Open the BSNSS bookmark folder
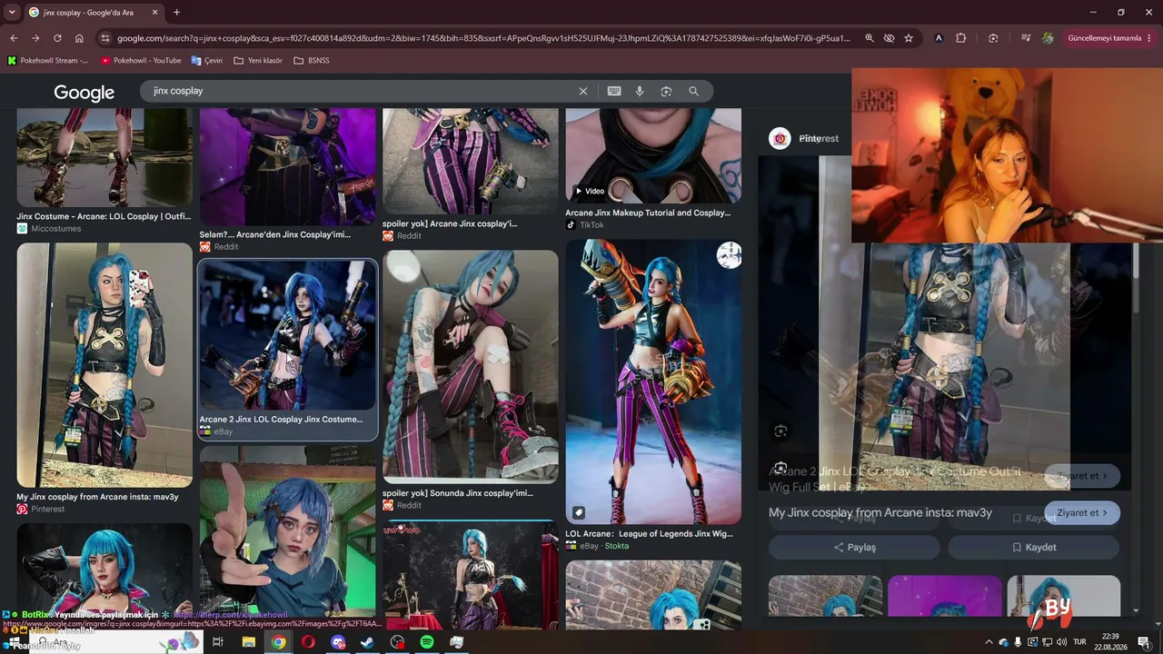This screenshot has width=1163, height=654. tap(312, 61)
